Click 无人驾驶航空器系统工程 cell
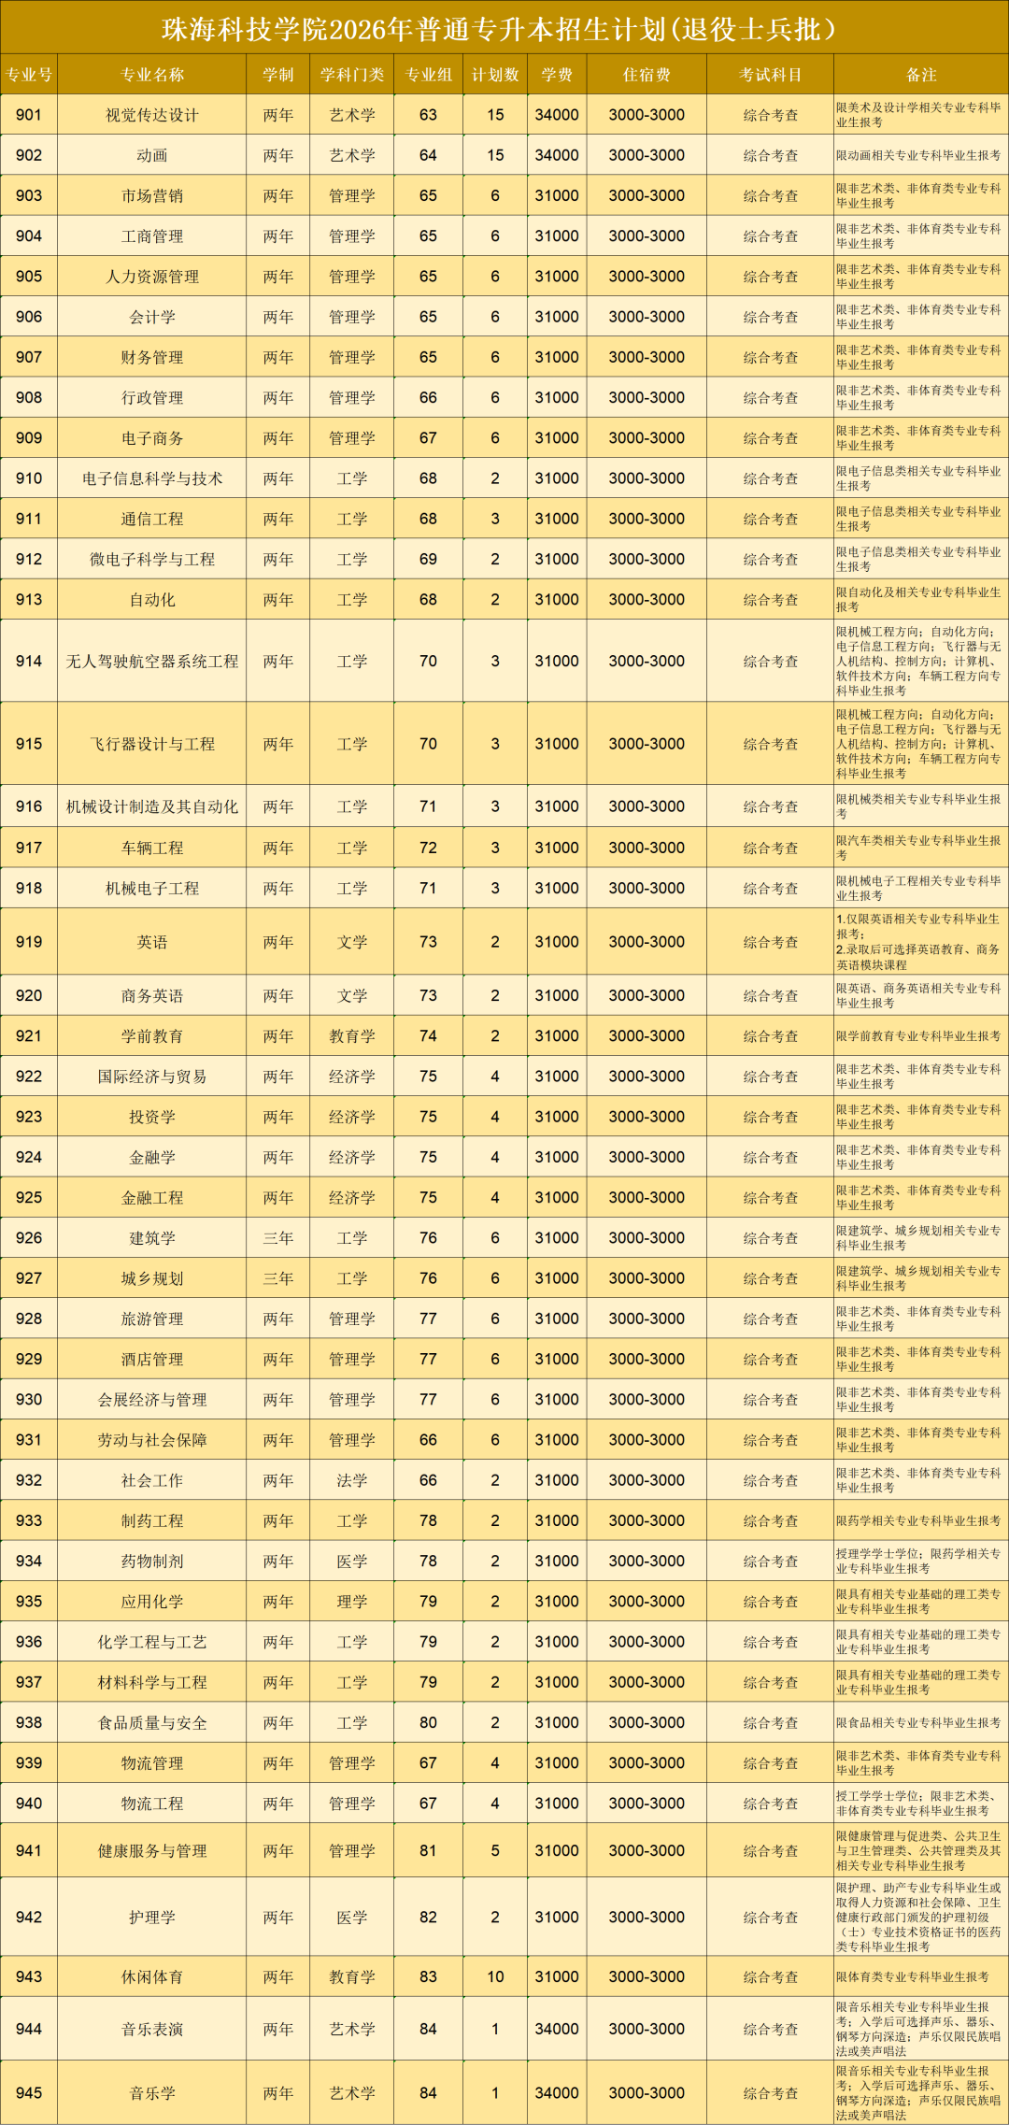 coord(152,661)
